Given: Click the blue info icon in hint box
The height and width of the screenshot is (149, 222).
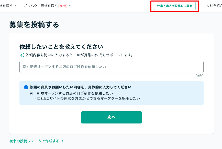Looking at the screenshot, I should [x=26, y=87].
